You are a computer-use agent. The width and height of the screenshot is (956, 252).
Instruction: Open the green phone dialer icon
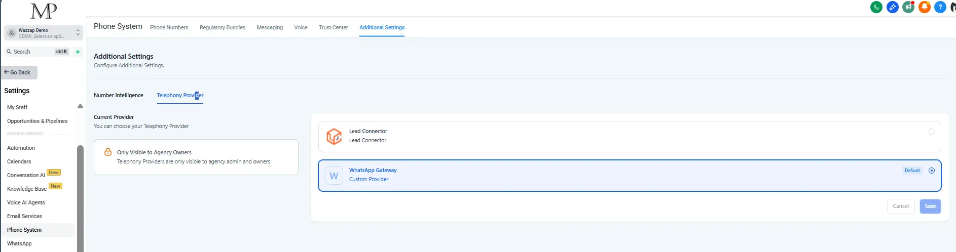[x=876, y=7]
